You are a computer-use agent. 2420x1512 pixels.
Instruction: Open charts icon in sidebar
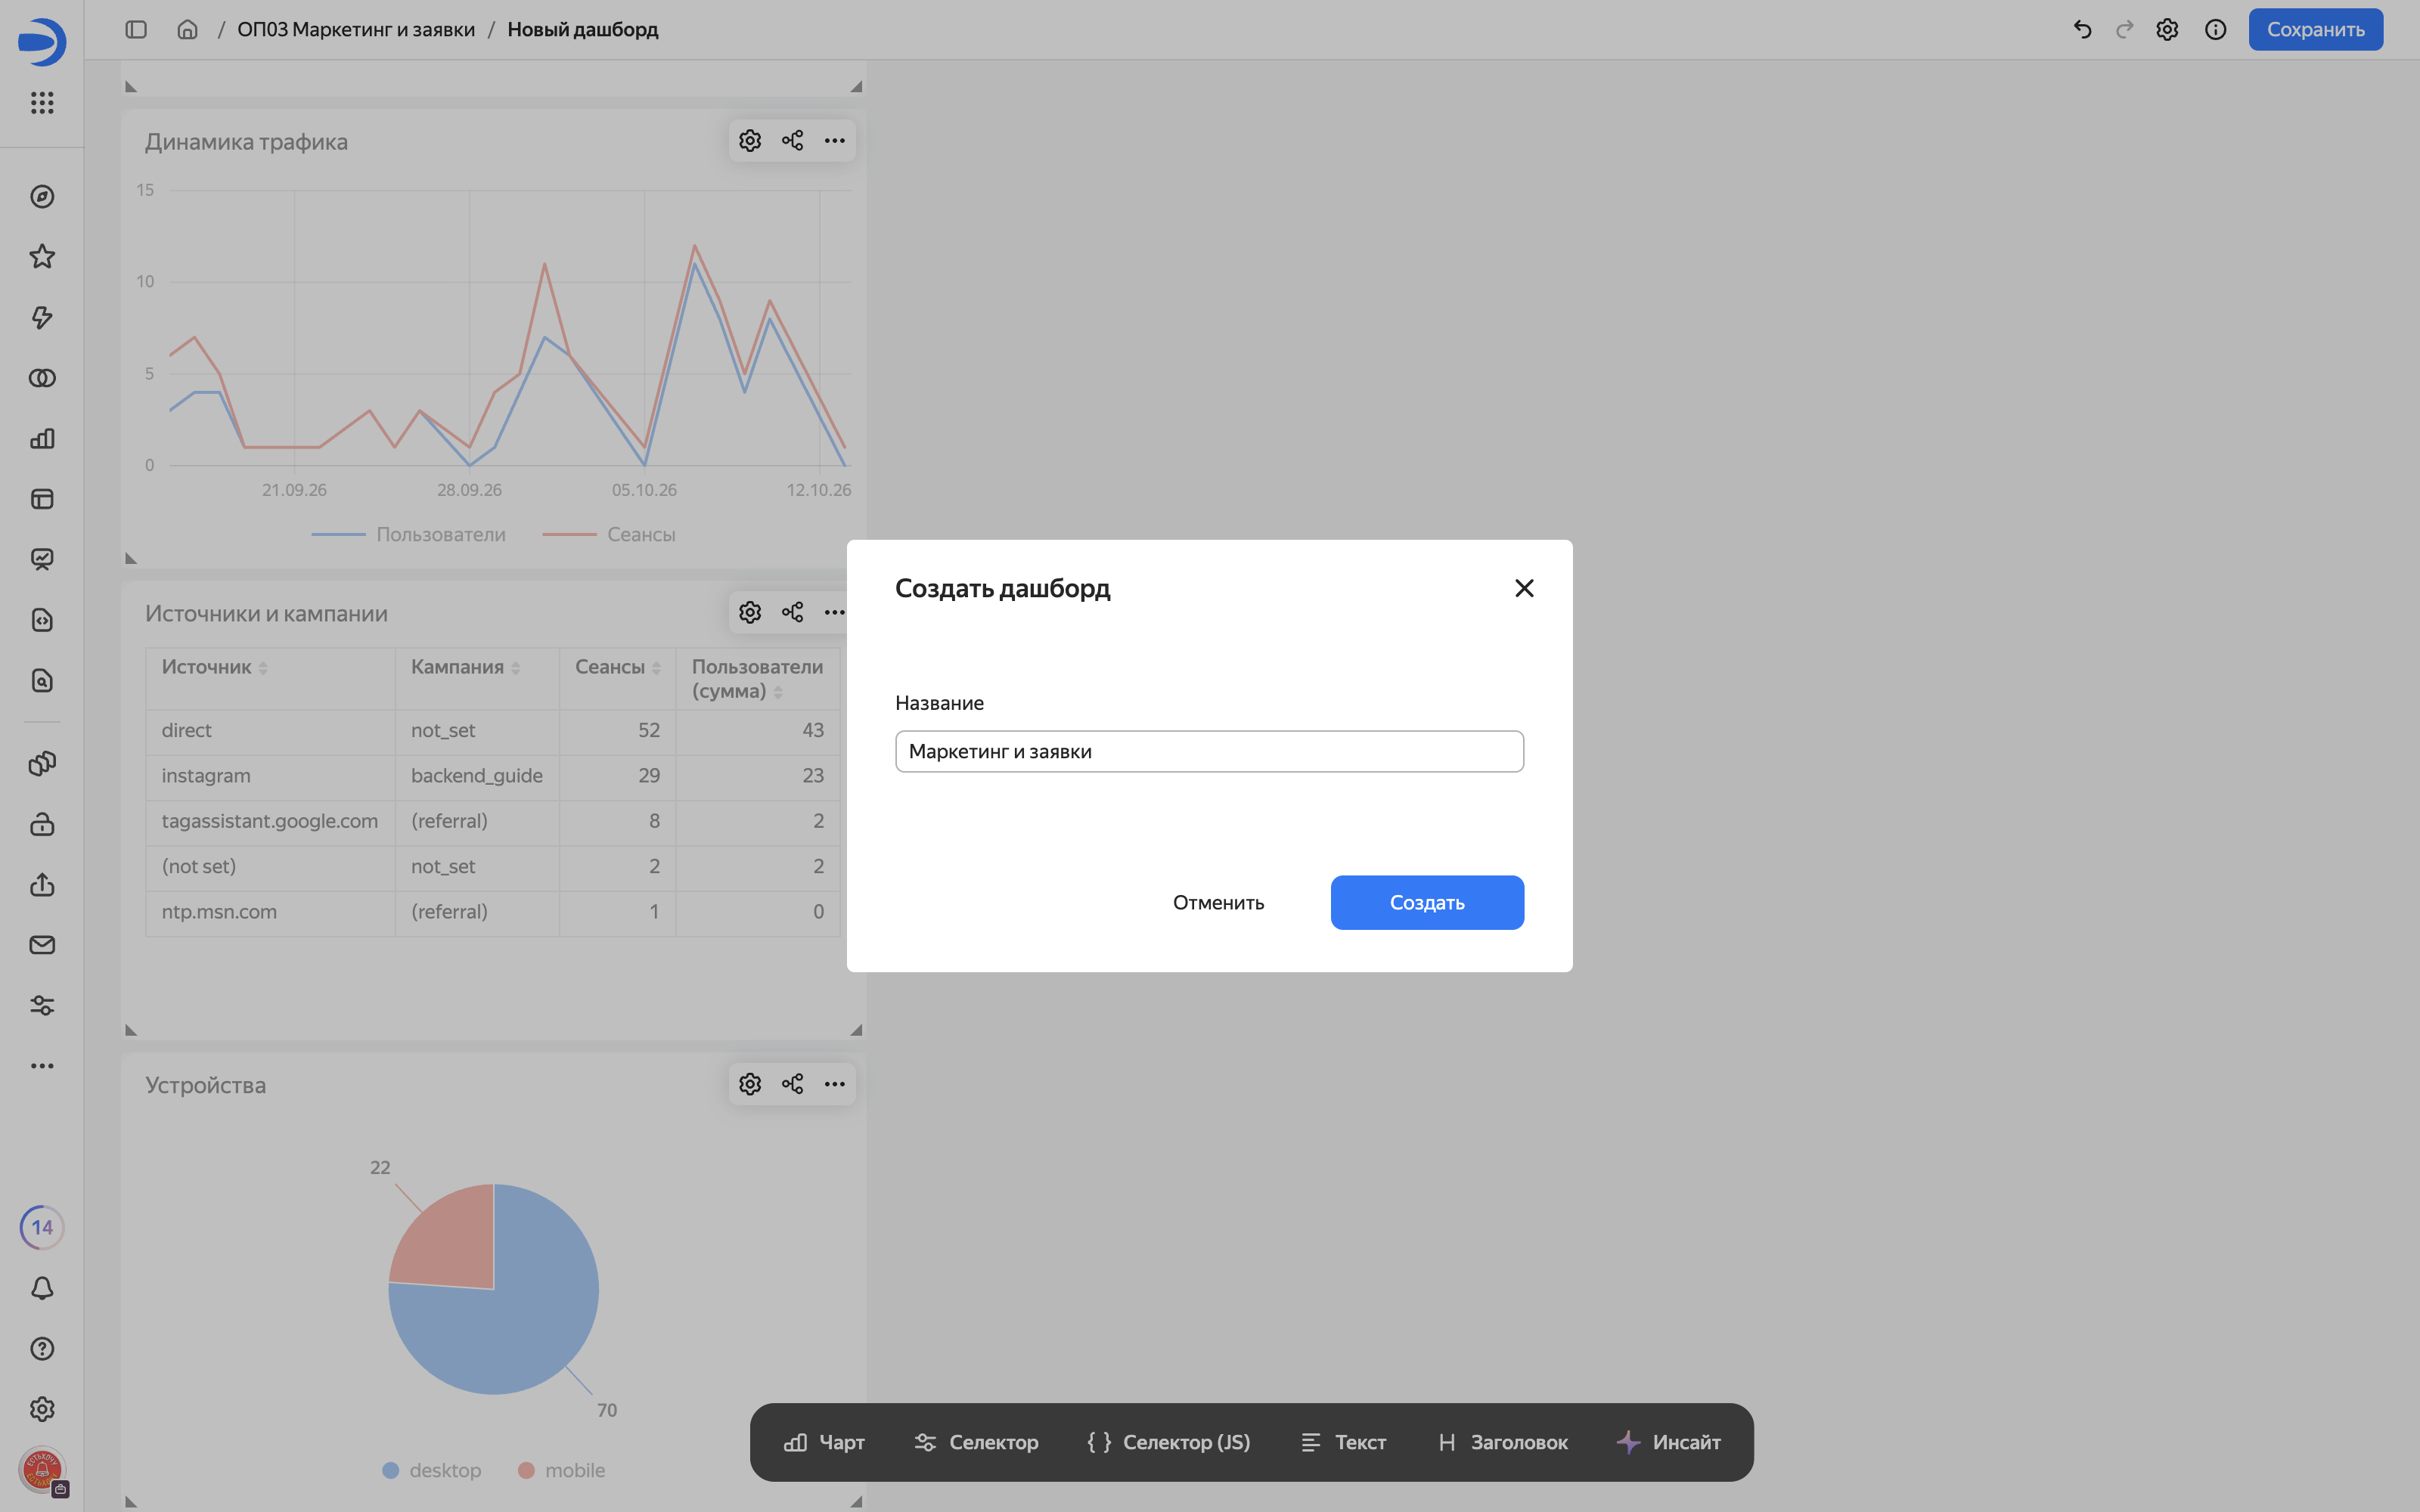pyautogui.click(x=42, y=438)
